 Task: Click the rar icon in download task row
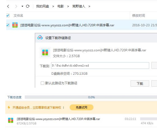coord(11,120)
